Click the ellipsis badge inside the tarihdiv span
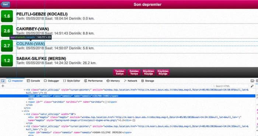The width and height of the screenshot is (258, 136). [106, 102]
